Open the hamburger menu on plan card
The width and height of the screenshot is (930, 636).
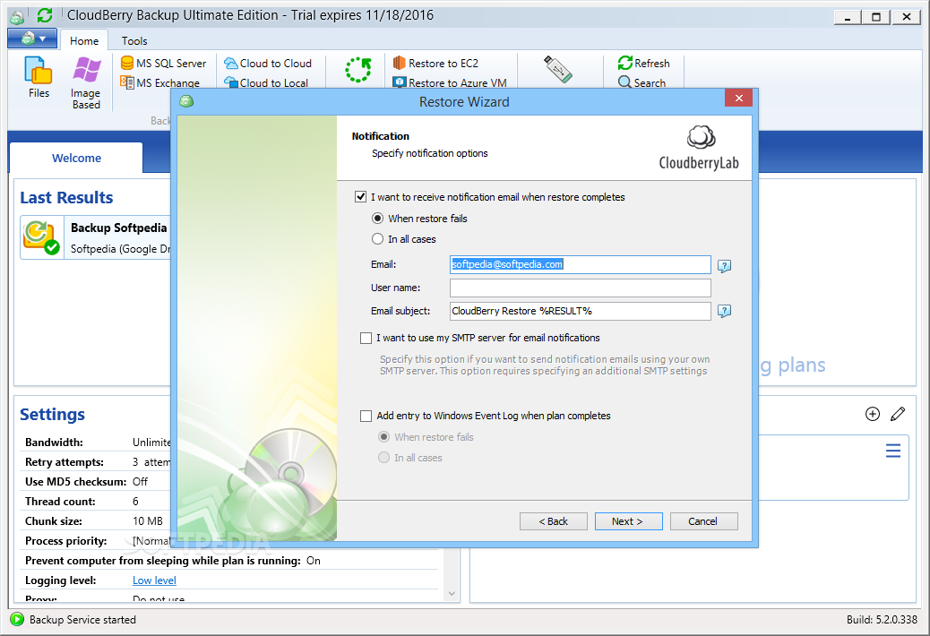point(893,451)
